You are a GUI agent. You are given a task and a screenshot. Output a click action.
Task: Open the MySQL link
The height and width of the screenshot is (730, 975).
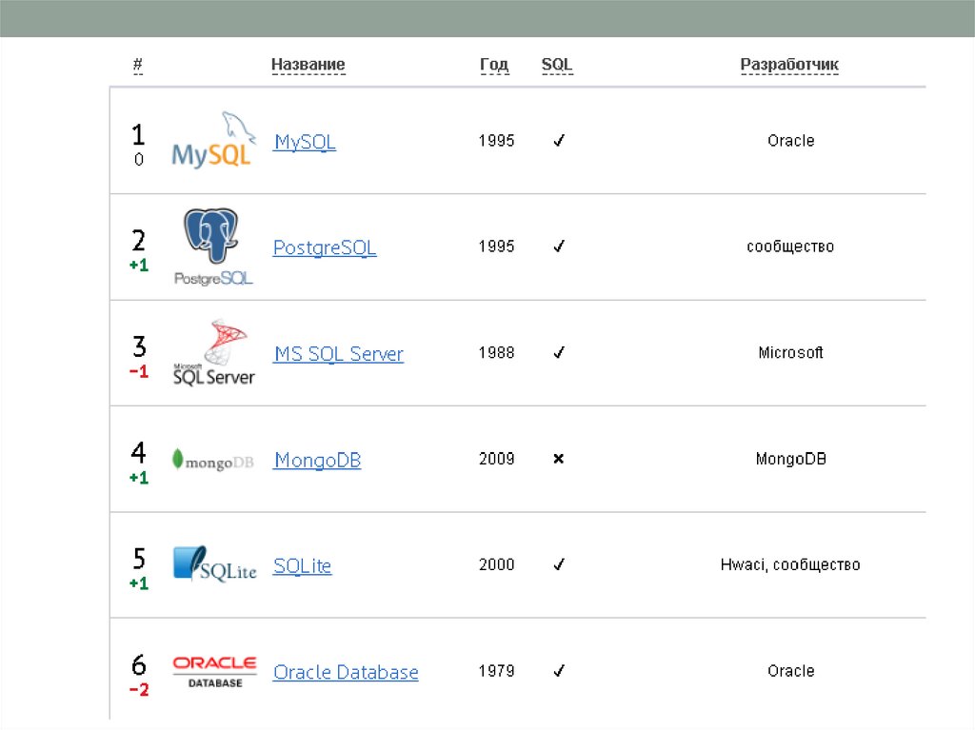click(305, 142)
